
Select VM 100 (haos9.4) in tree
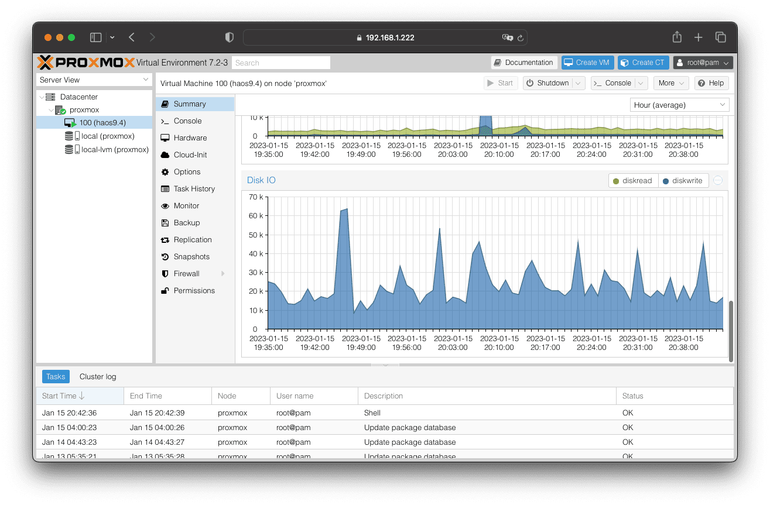click(102, 122)
